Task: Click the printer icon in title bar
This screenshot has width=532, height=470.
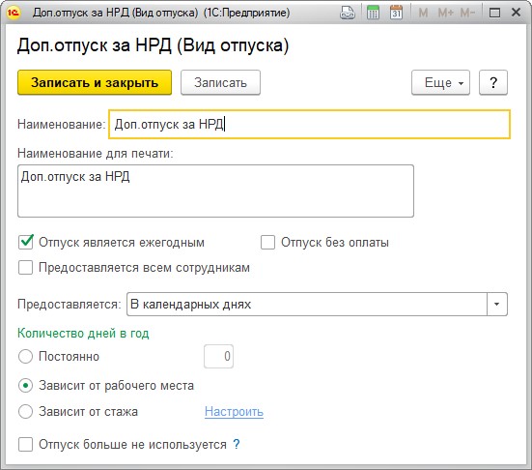Action: click(347, 13)
